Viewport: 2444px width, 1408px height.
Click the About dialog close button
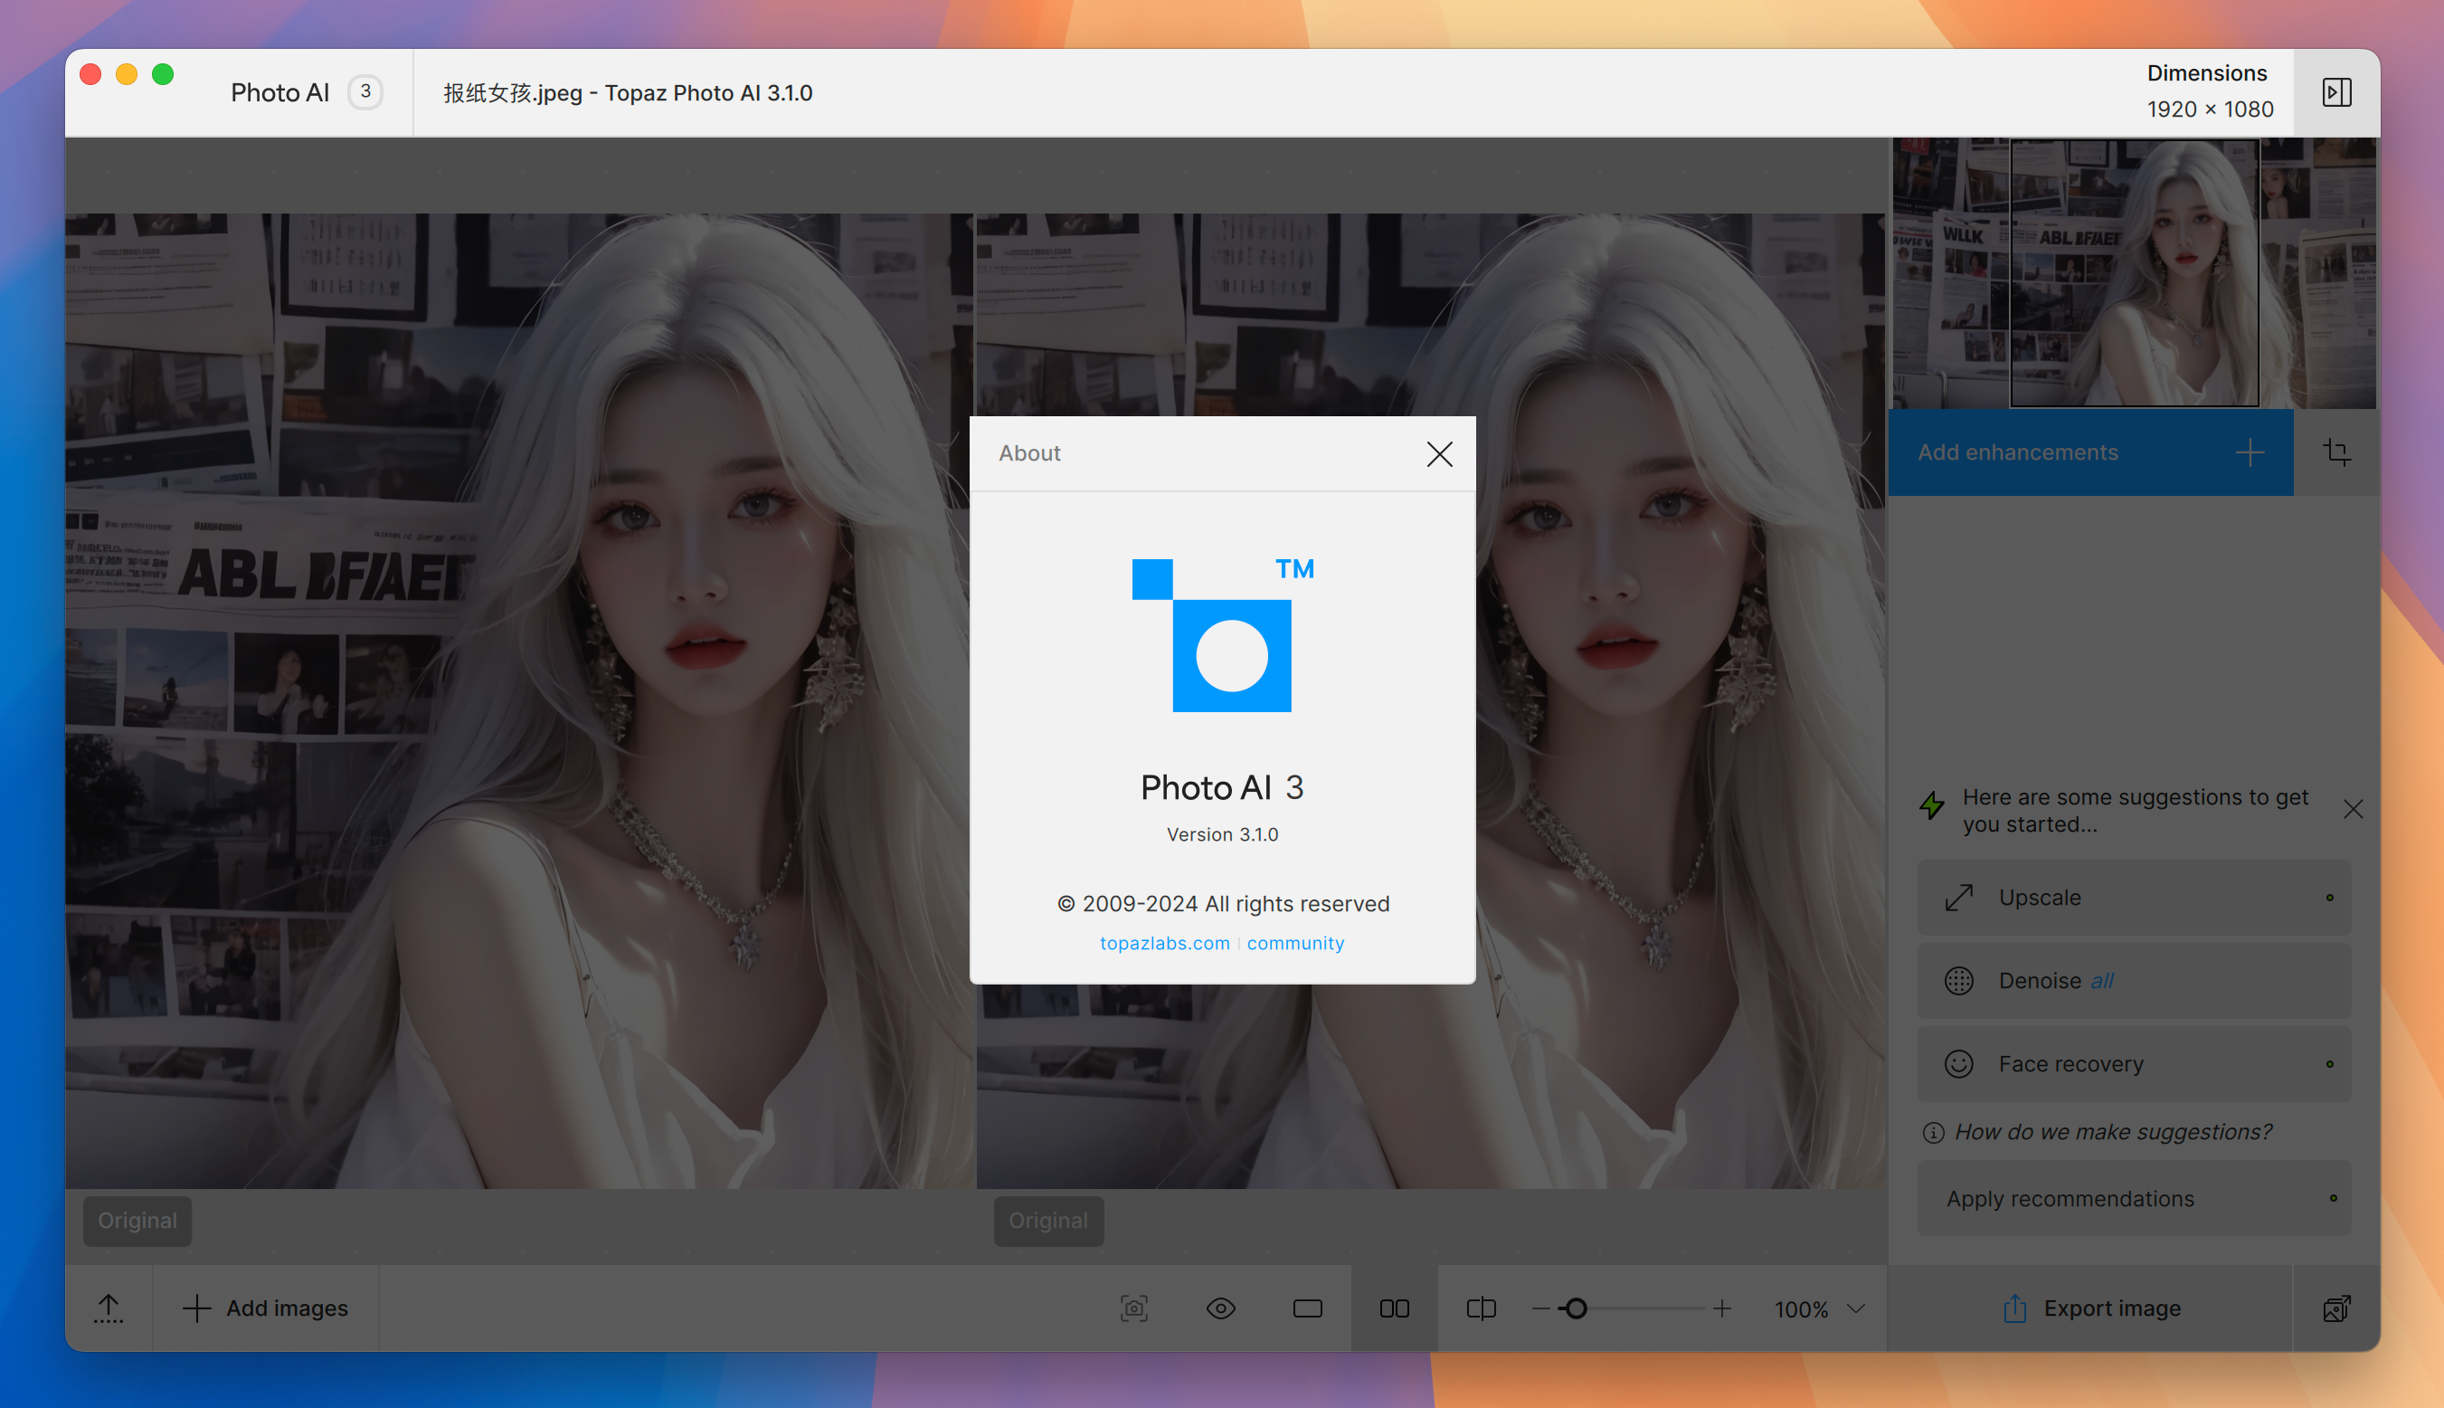click(1438, 452)
